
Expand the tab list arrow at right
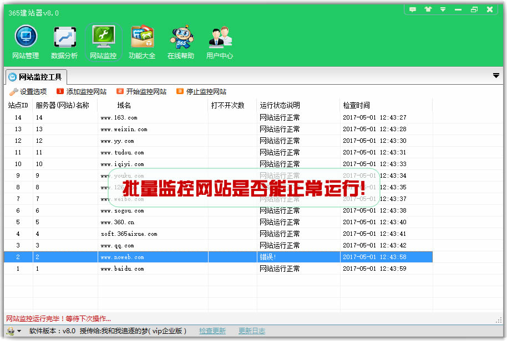pos(496,75)
